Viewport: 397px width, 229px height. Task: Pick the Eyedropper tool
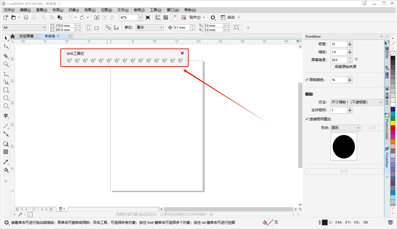tap(6, 162)
